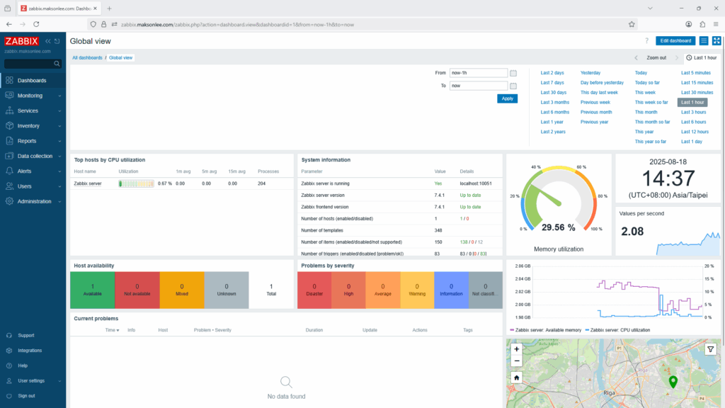This screenshot has width=725, height=408.
Task: Select Last 5 minutes range
Action: (x=696, y=73)
